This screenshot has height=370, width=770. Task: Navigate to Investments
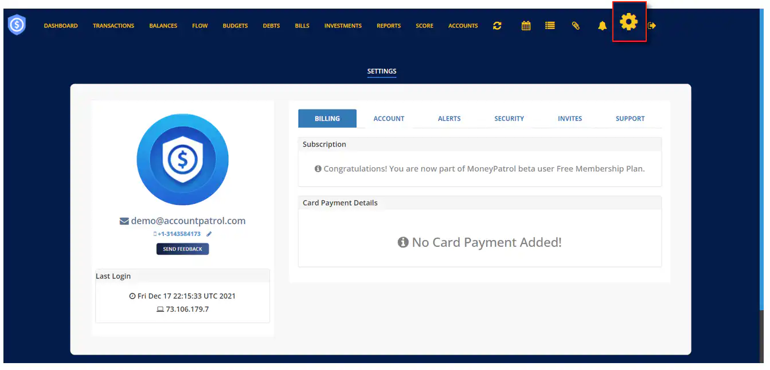point(343,26)
